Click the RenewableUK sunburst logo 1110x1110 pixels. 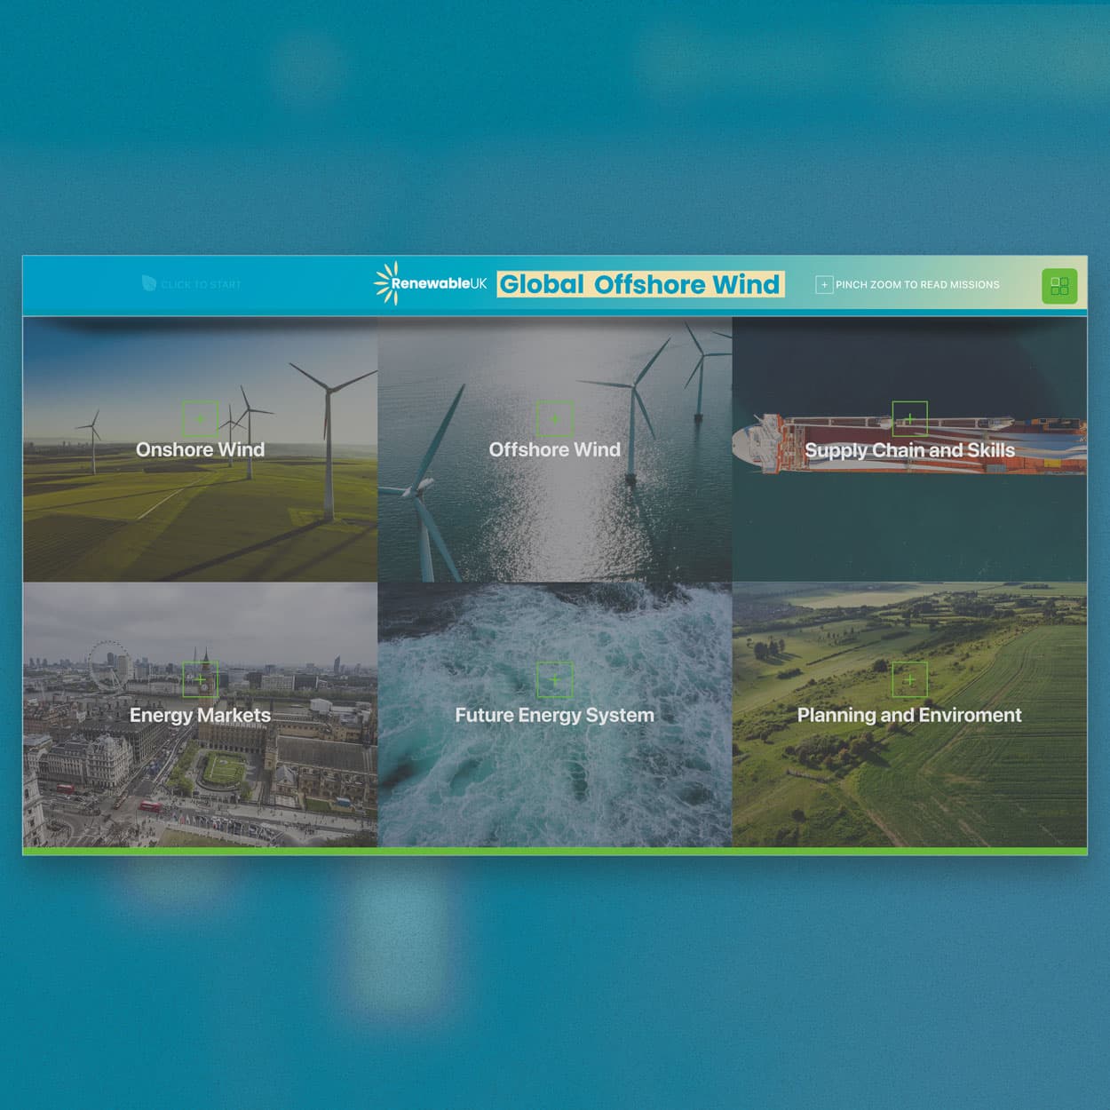coord(385,283)
